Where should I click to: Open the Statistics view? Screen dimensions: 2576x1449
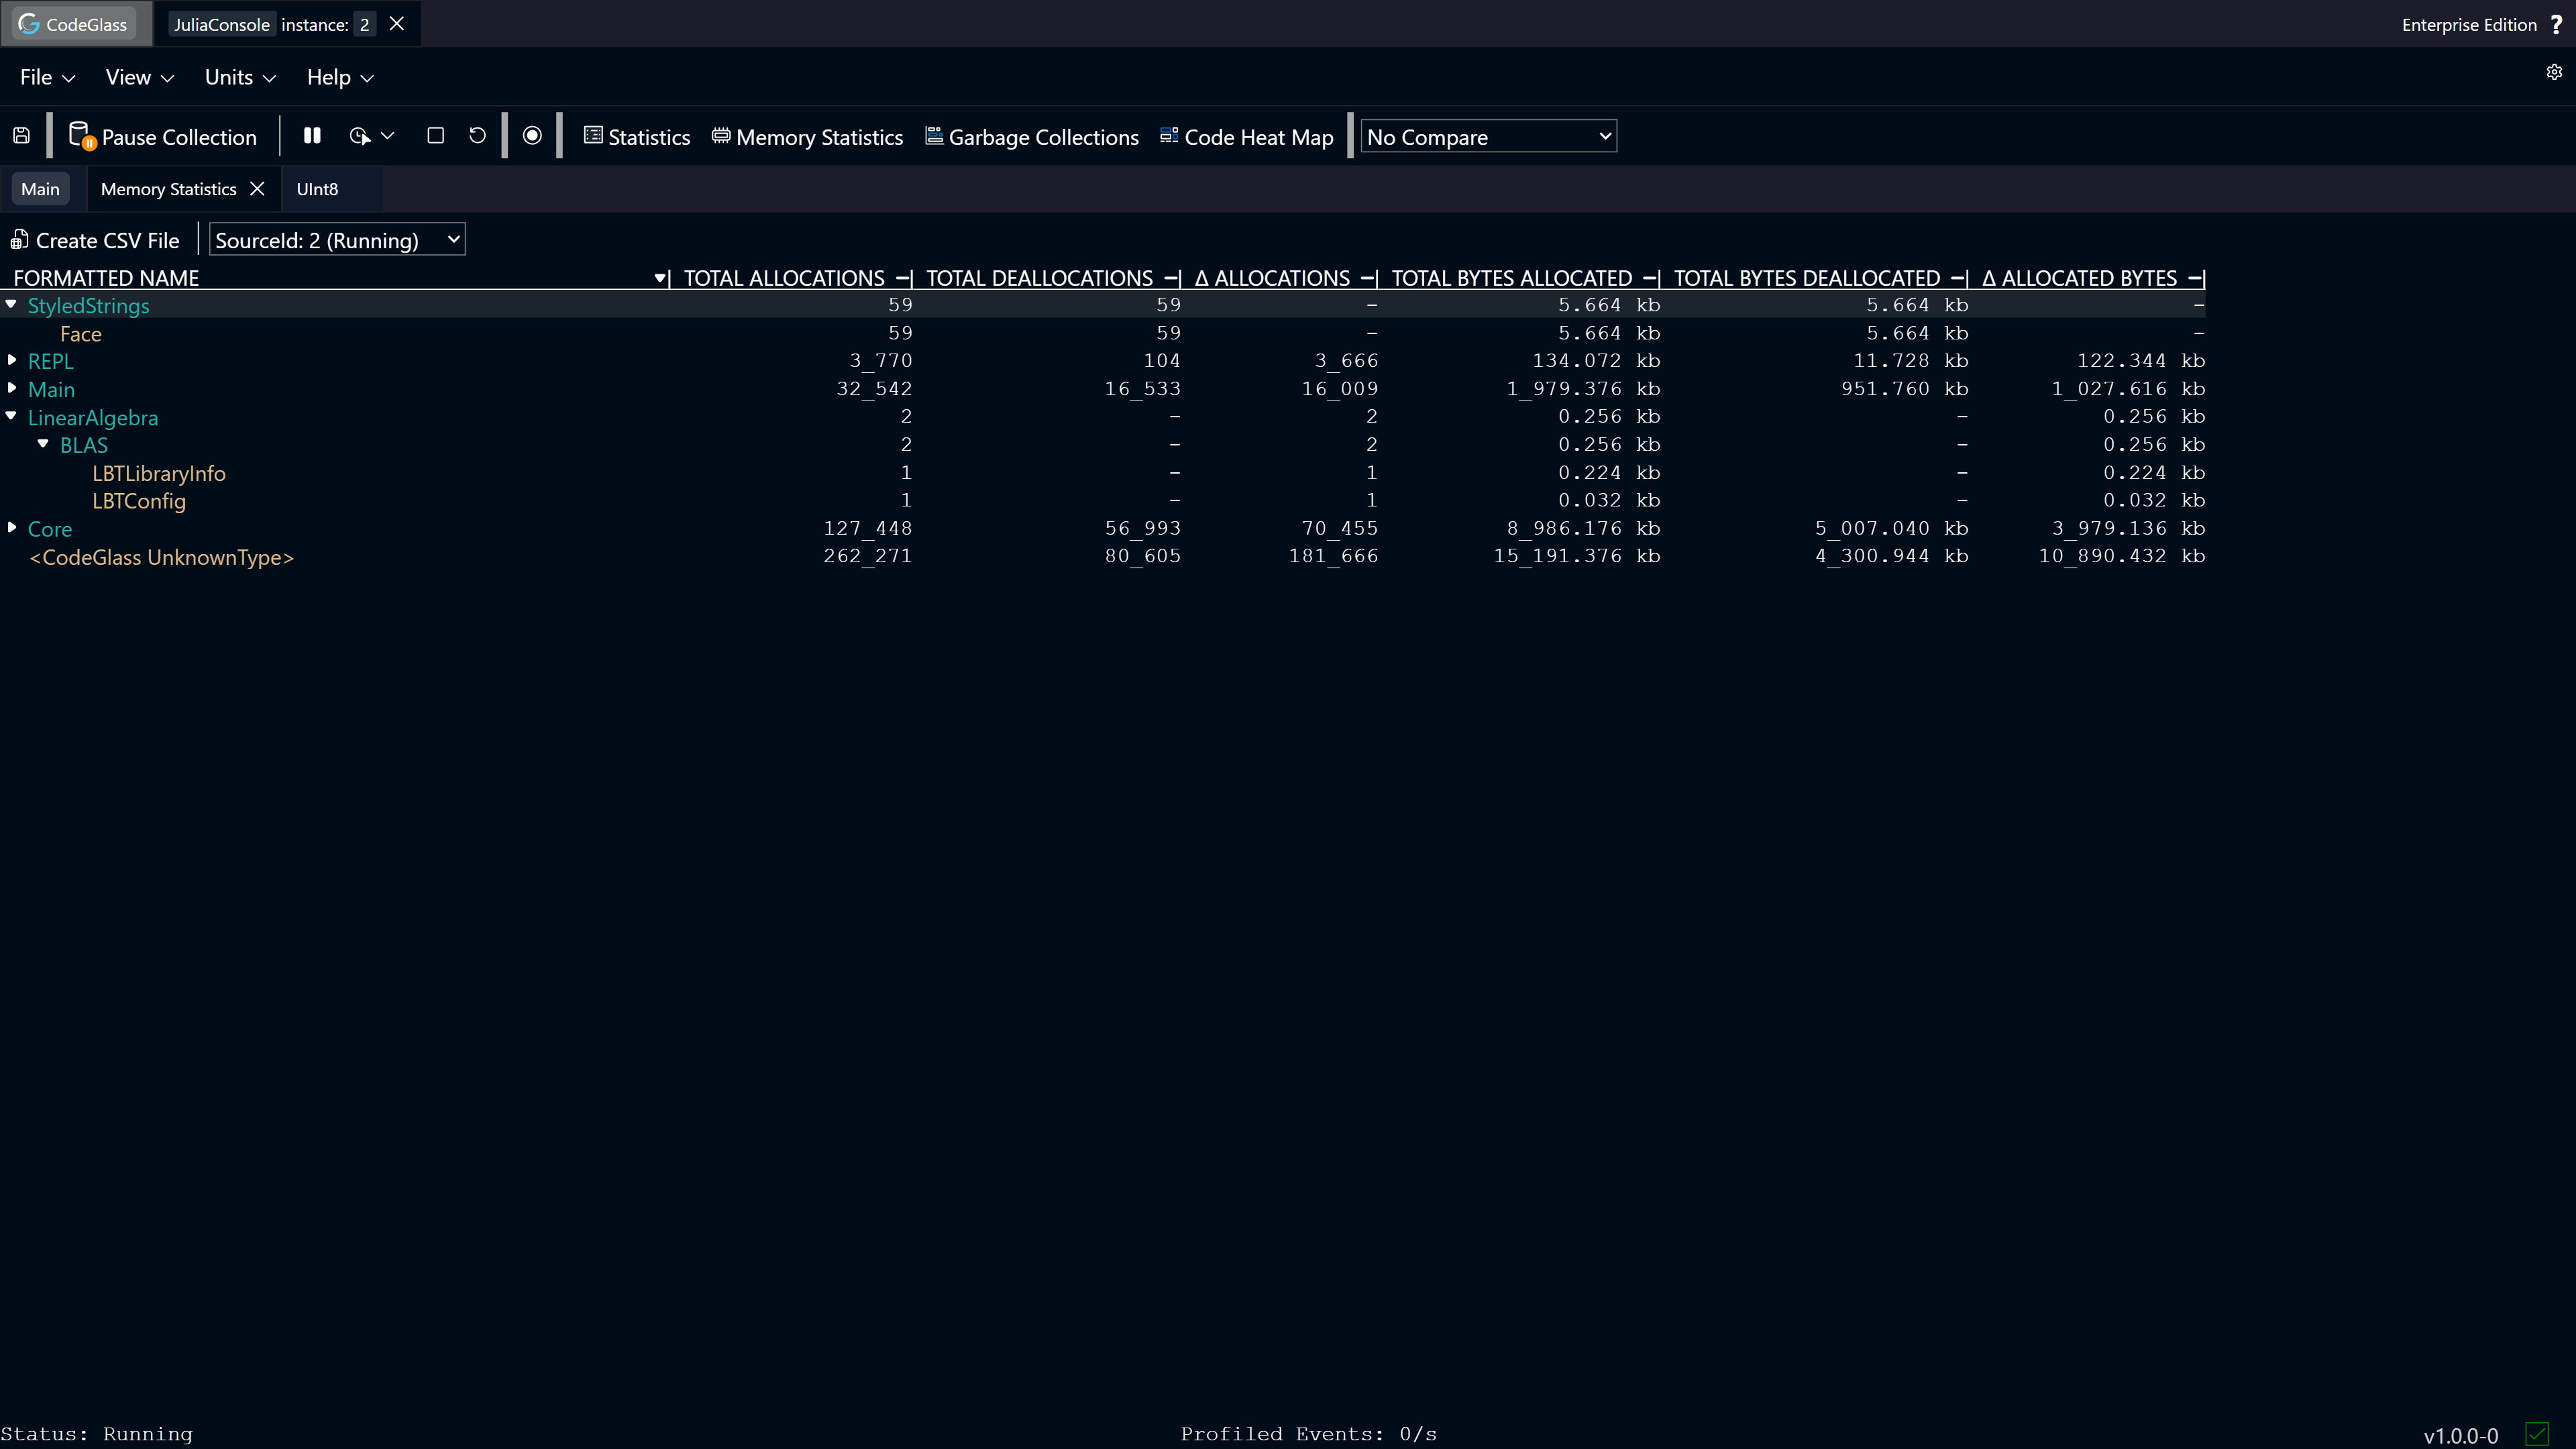tap(637, 136)
